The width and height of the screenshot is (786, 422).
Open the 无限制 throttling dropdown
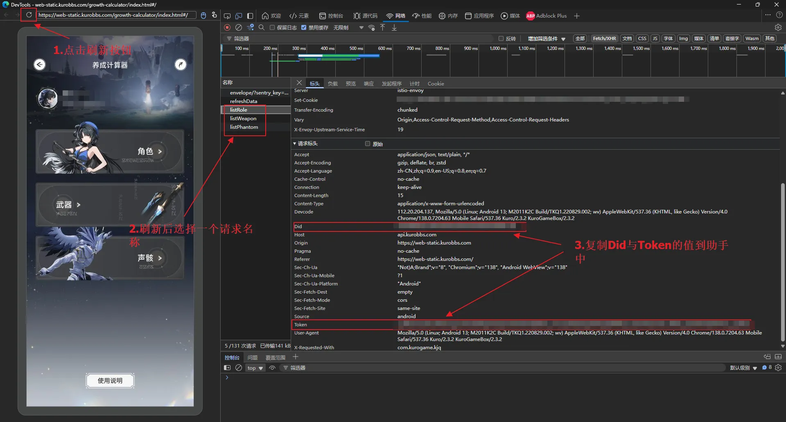pos(348,27)
